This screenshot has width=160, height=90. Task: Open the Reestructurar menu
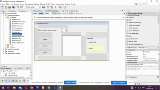pos(29,4)
